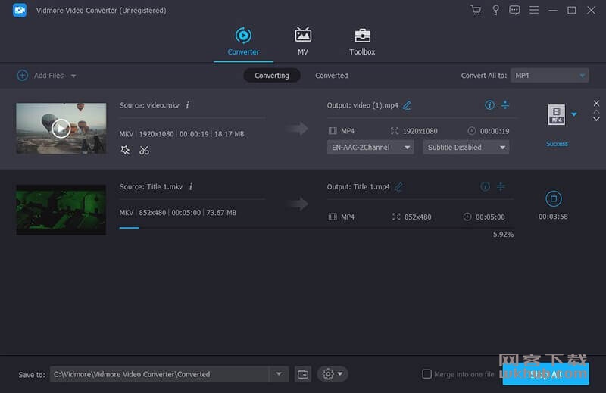Screen dimensions: 606x393
Task: Switch to the MV tab
Action: tap(303, 42)
